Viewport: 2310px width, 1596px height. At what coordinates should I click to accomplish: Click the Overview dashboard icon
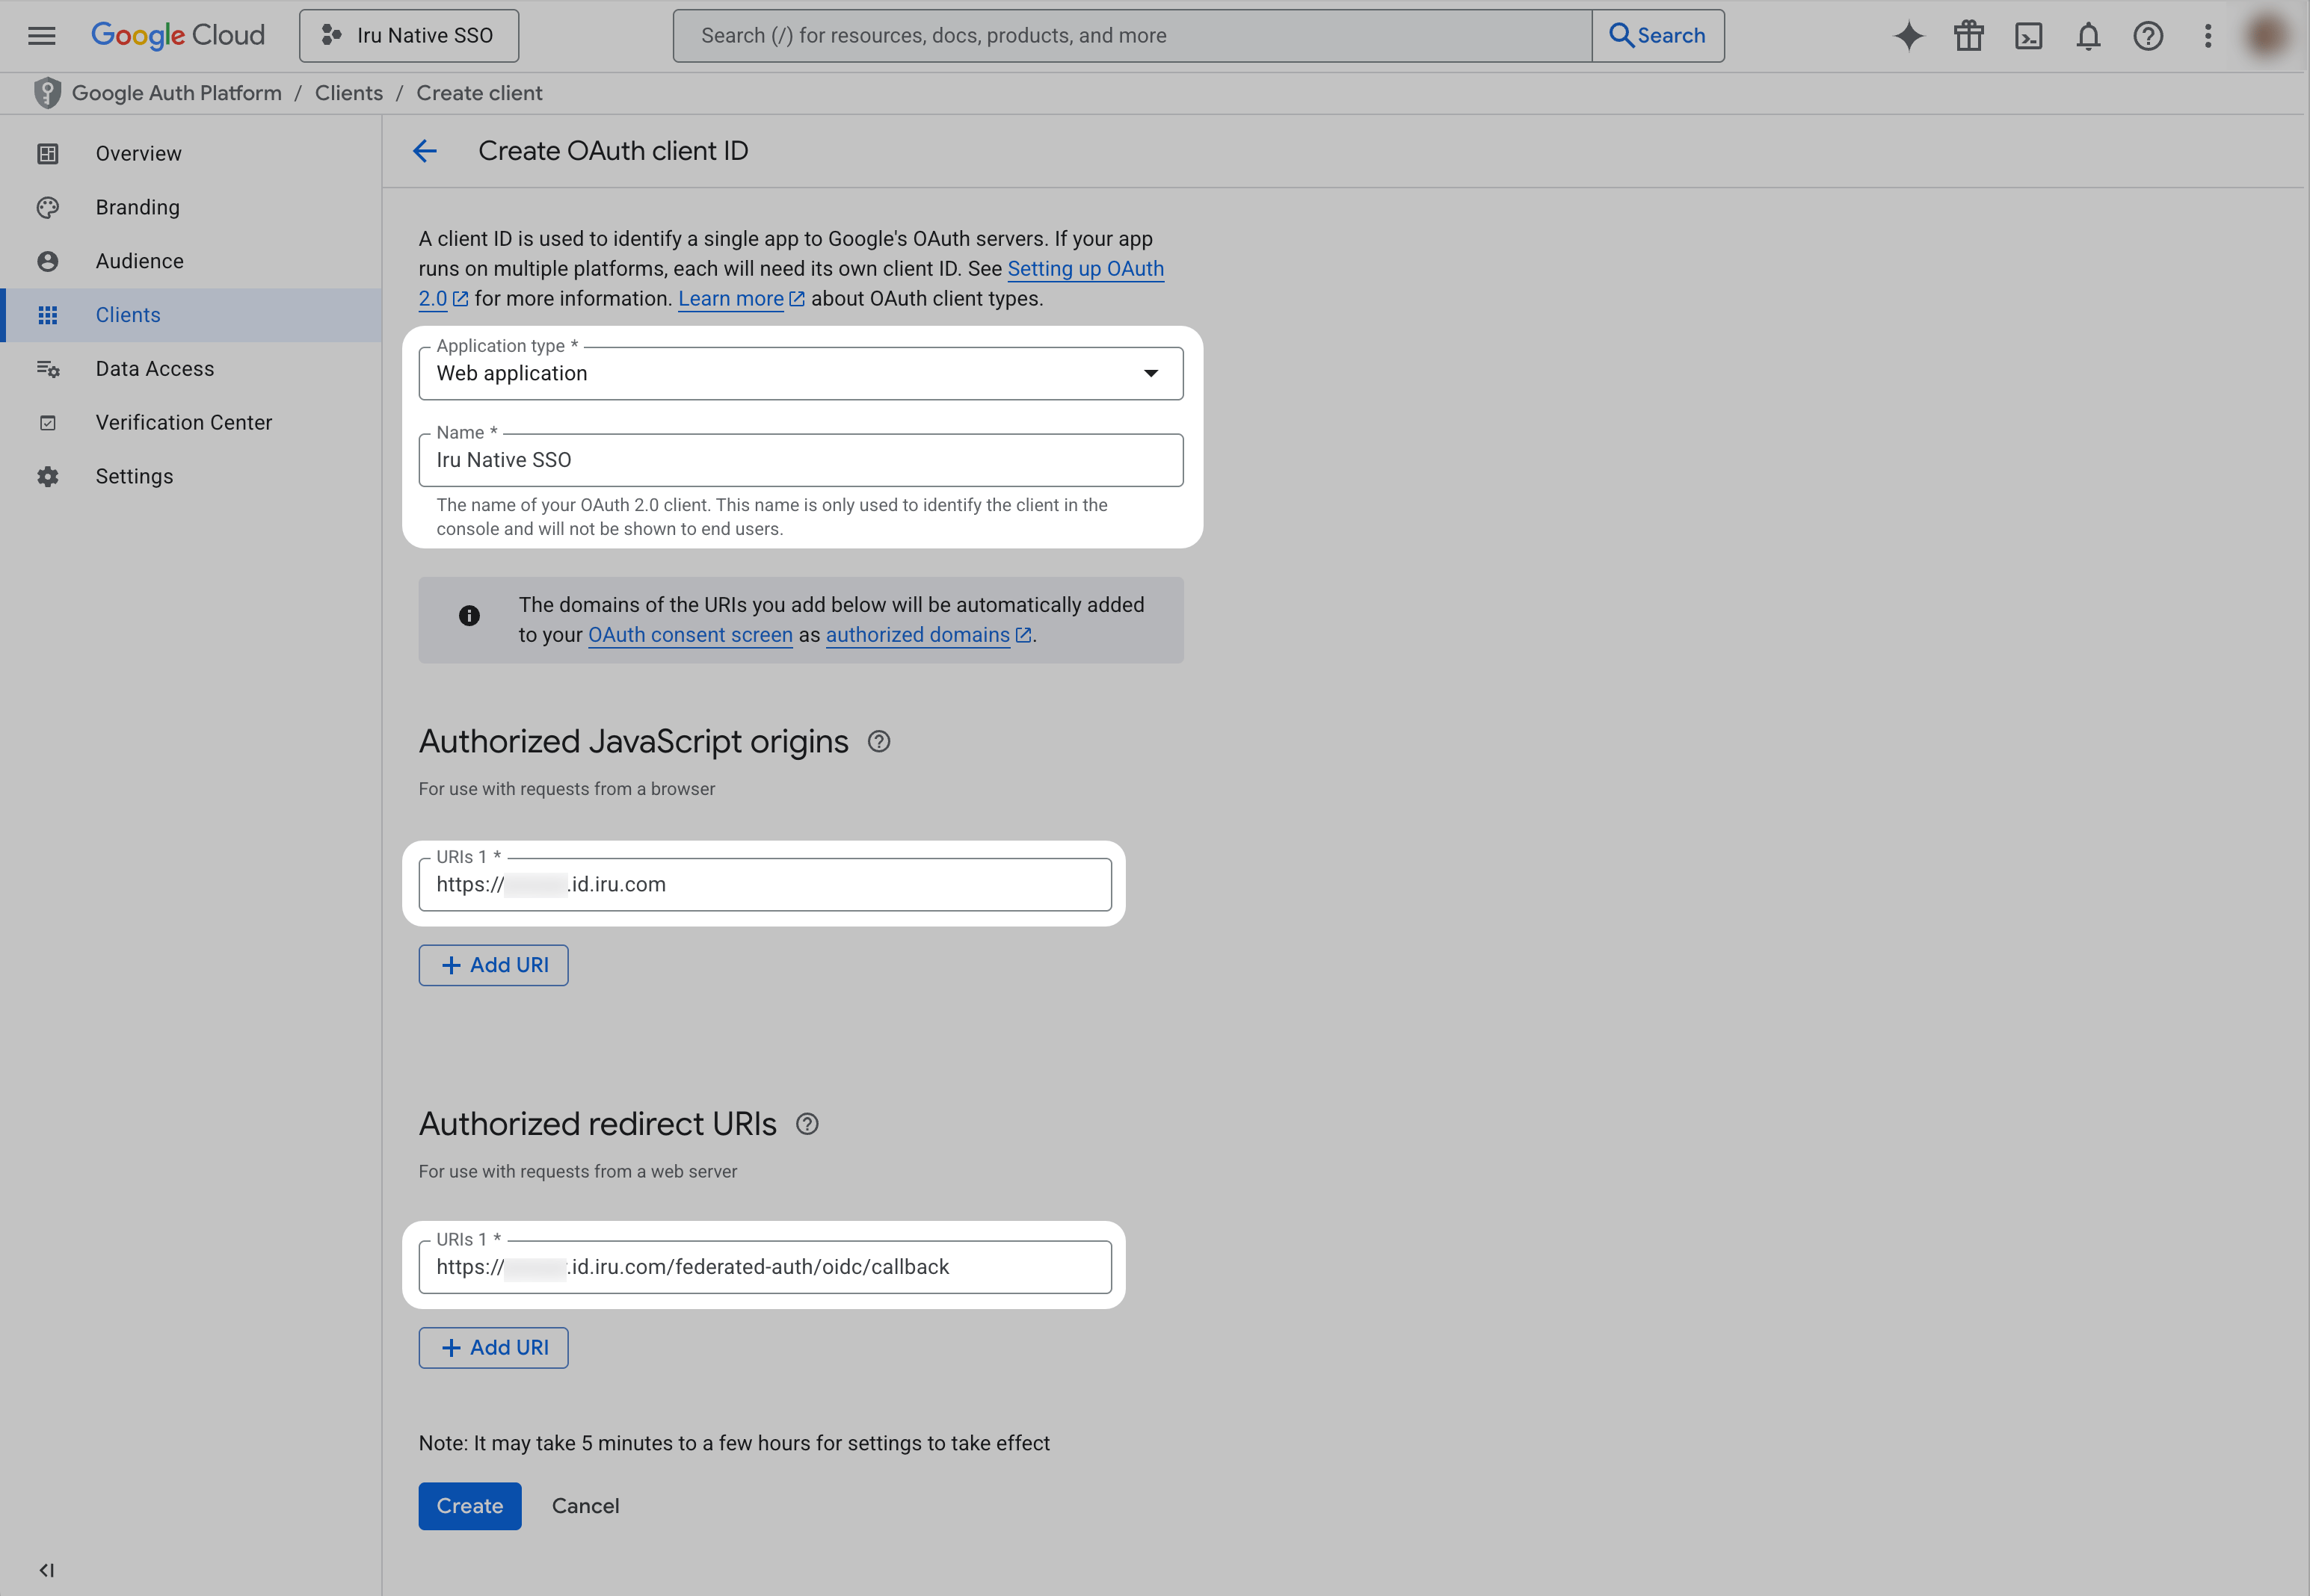click(48, 154)
